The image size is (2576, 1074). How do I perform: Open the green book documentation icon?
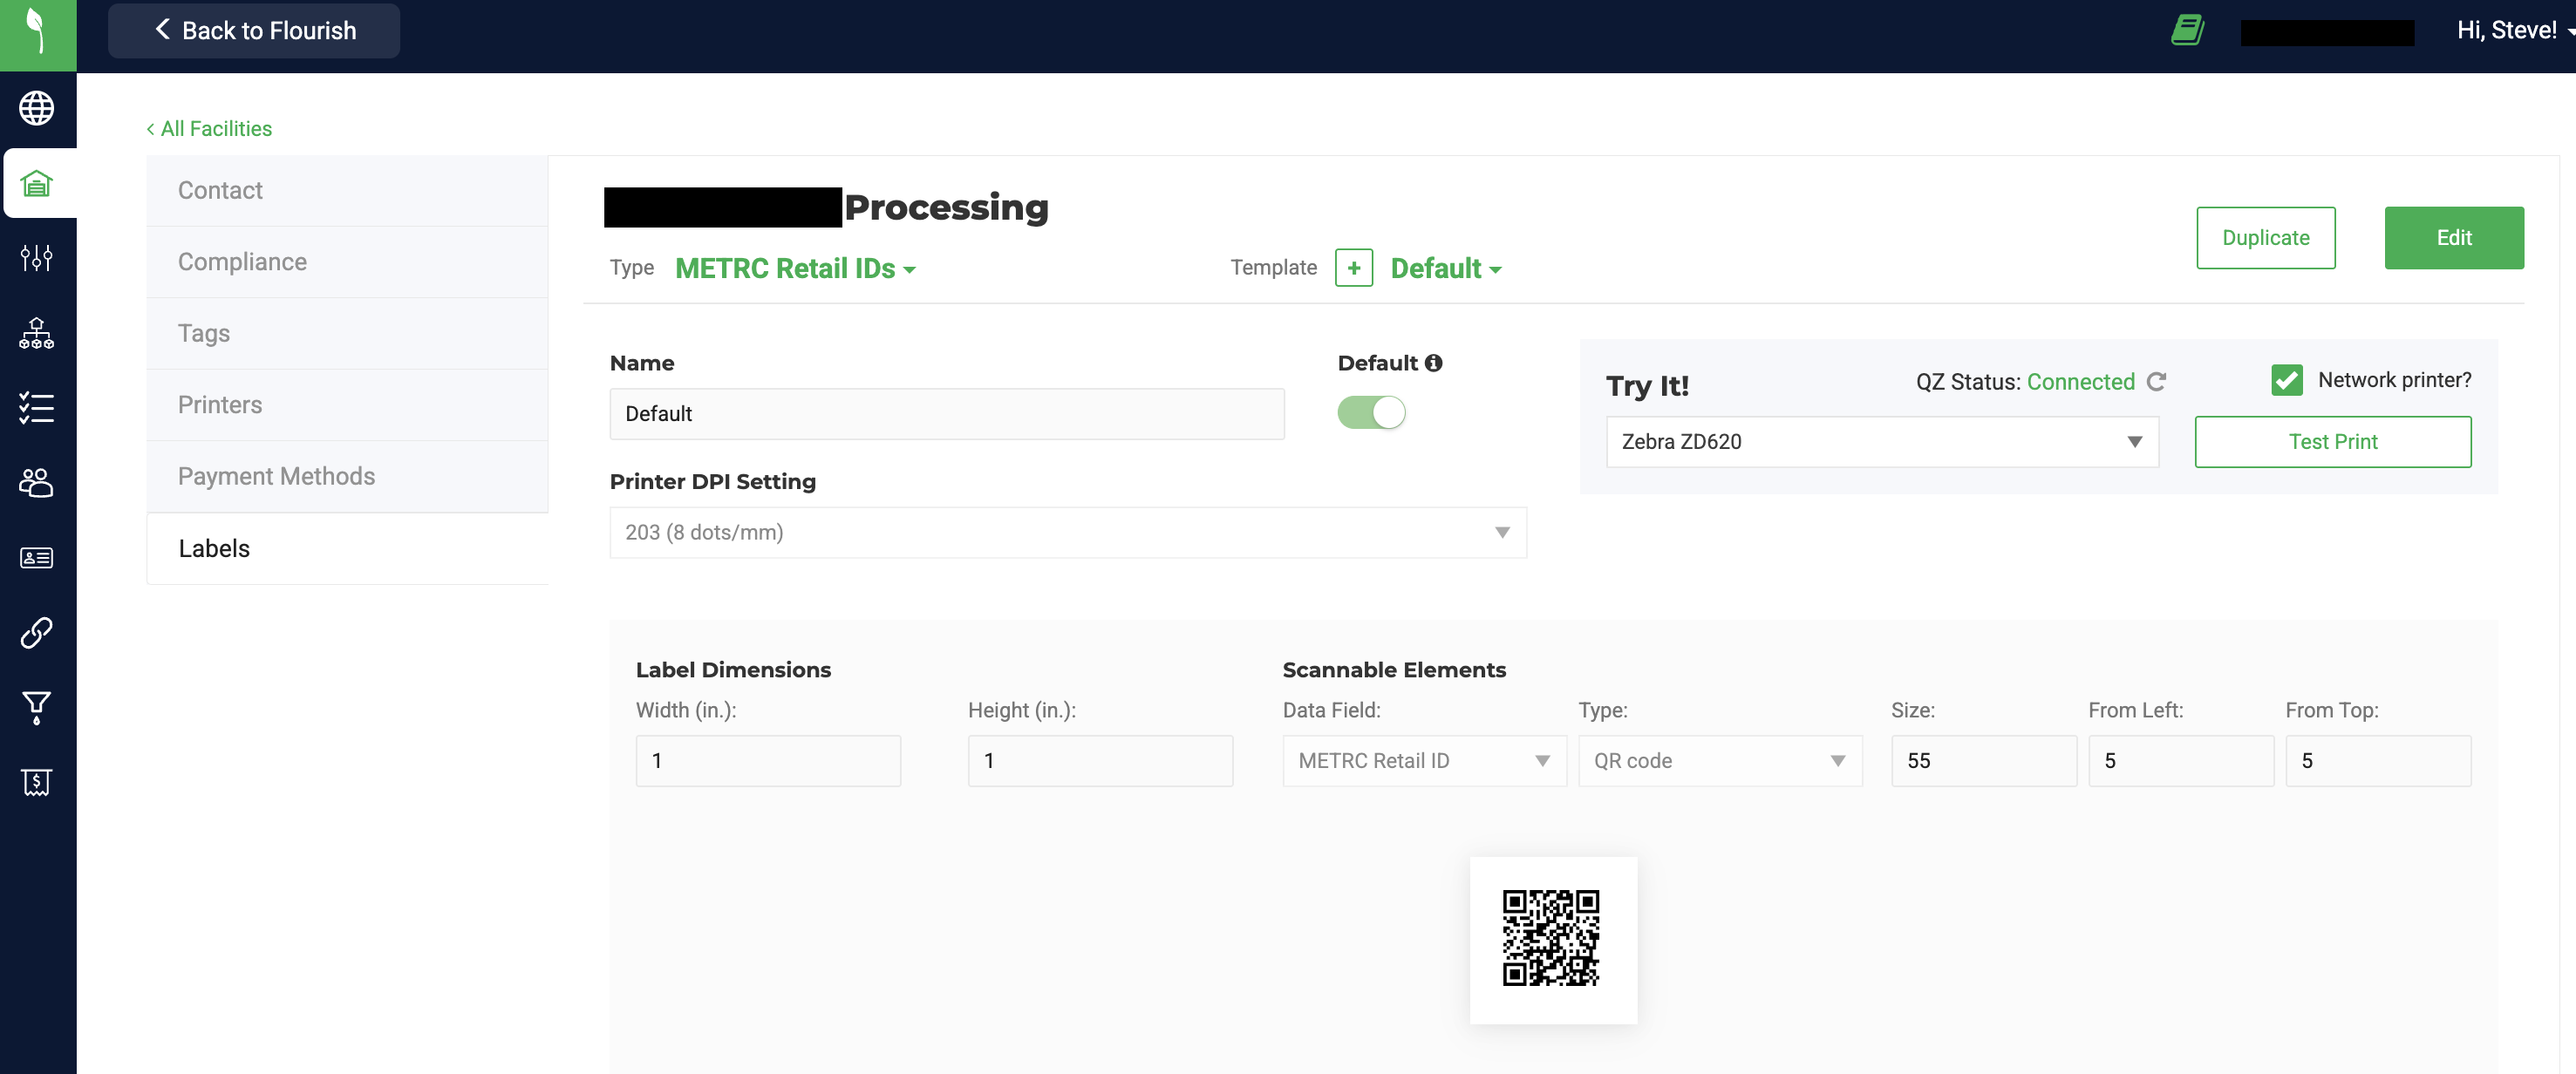[2187, 30]
